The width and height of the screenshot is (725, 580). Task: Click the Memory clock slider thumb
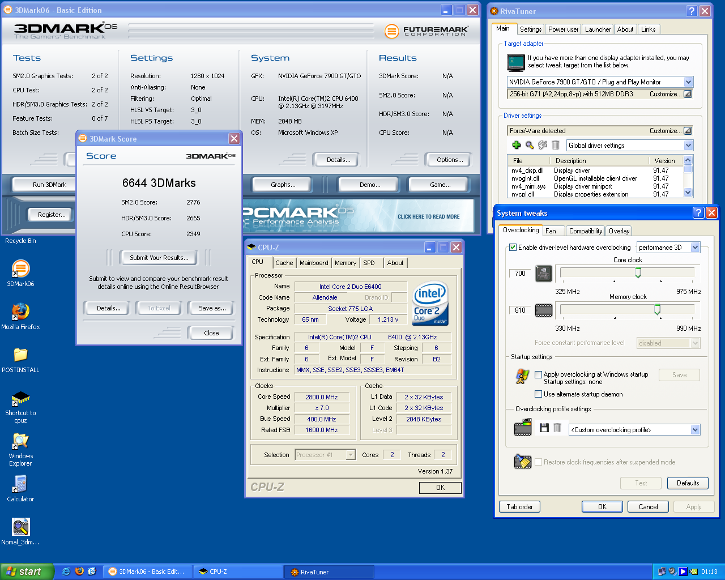tap(657, 310)
